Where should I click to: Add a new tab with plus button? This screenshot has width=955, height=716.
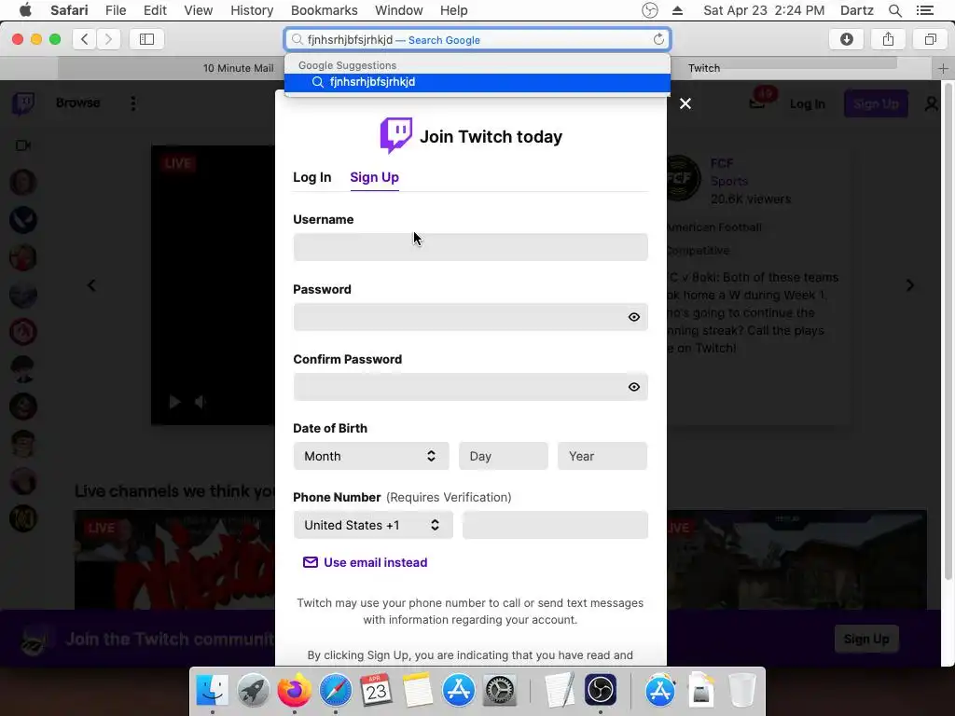coord(943,69)
